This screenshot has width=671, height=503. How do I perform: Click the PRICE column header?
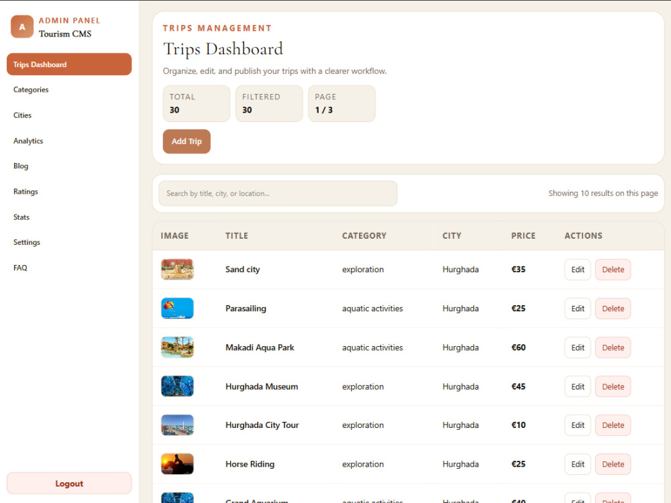(523, 235)
